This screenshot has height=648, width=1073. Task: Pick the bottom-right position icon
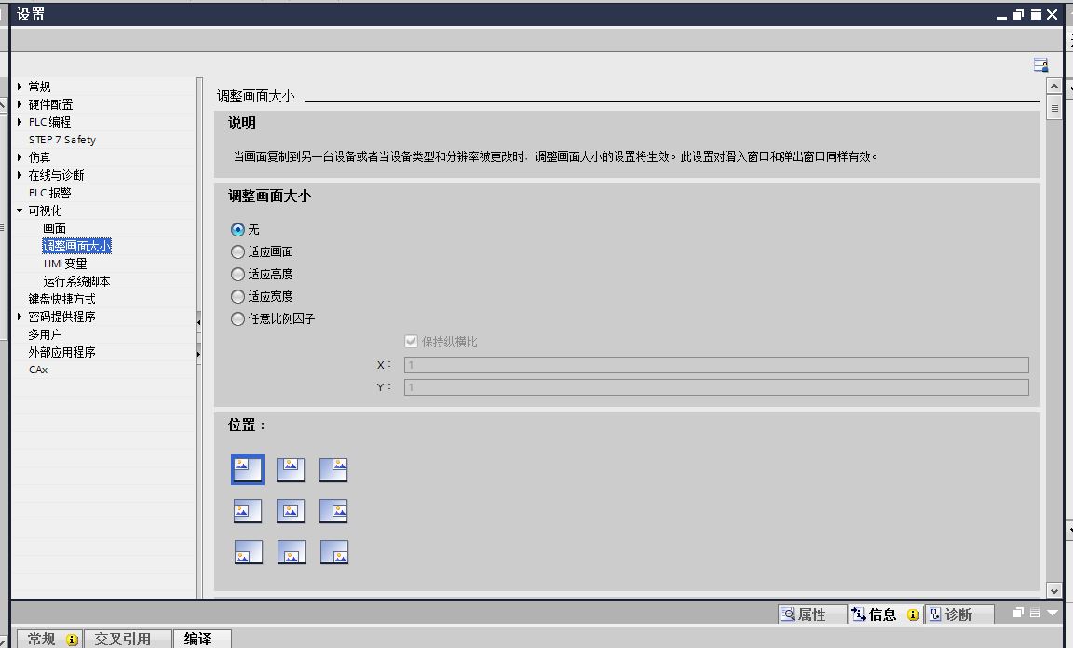tap(333, 553)
